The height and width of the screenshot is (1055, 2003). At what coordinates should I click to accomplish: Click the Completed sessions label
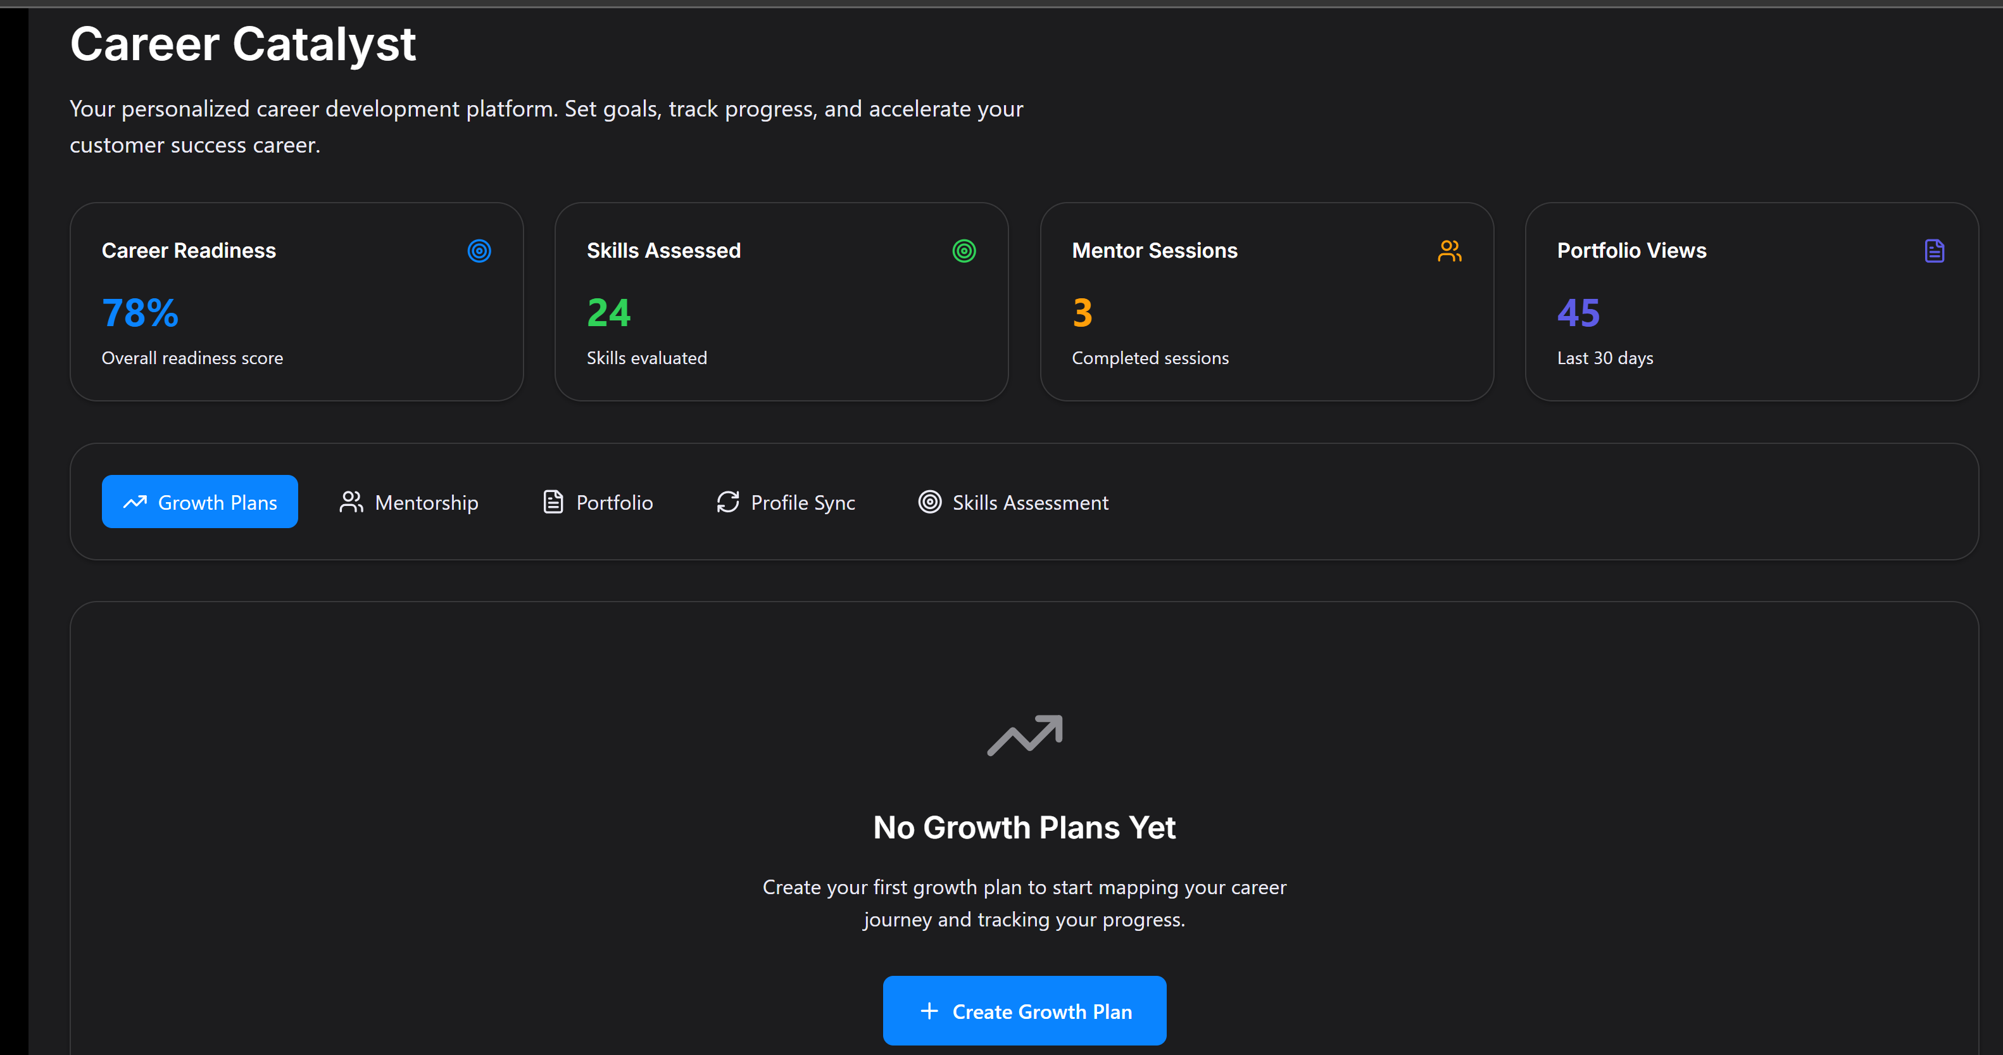coord(1150,358)
